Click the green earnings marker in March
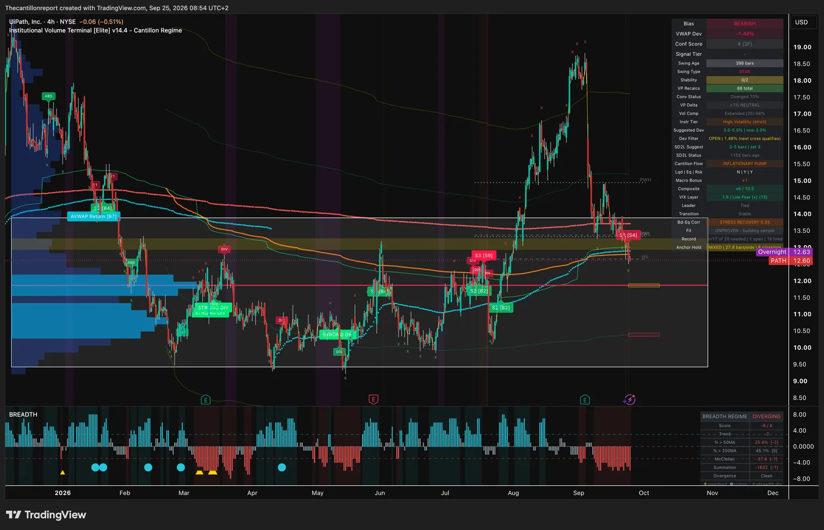824x530 pixels. 205,400
